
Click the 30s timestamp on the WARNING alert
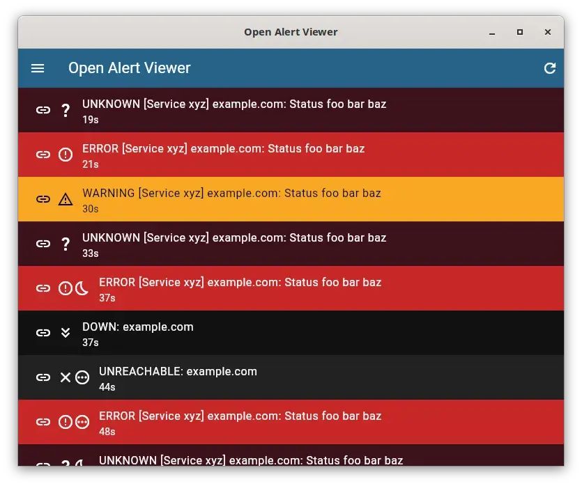pyautogui.click(x=89, y=208)
